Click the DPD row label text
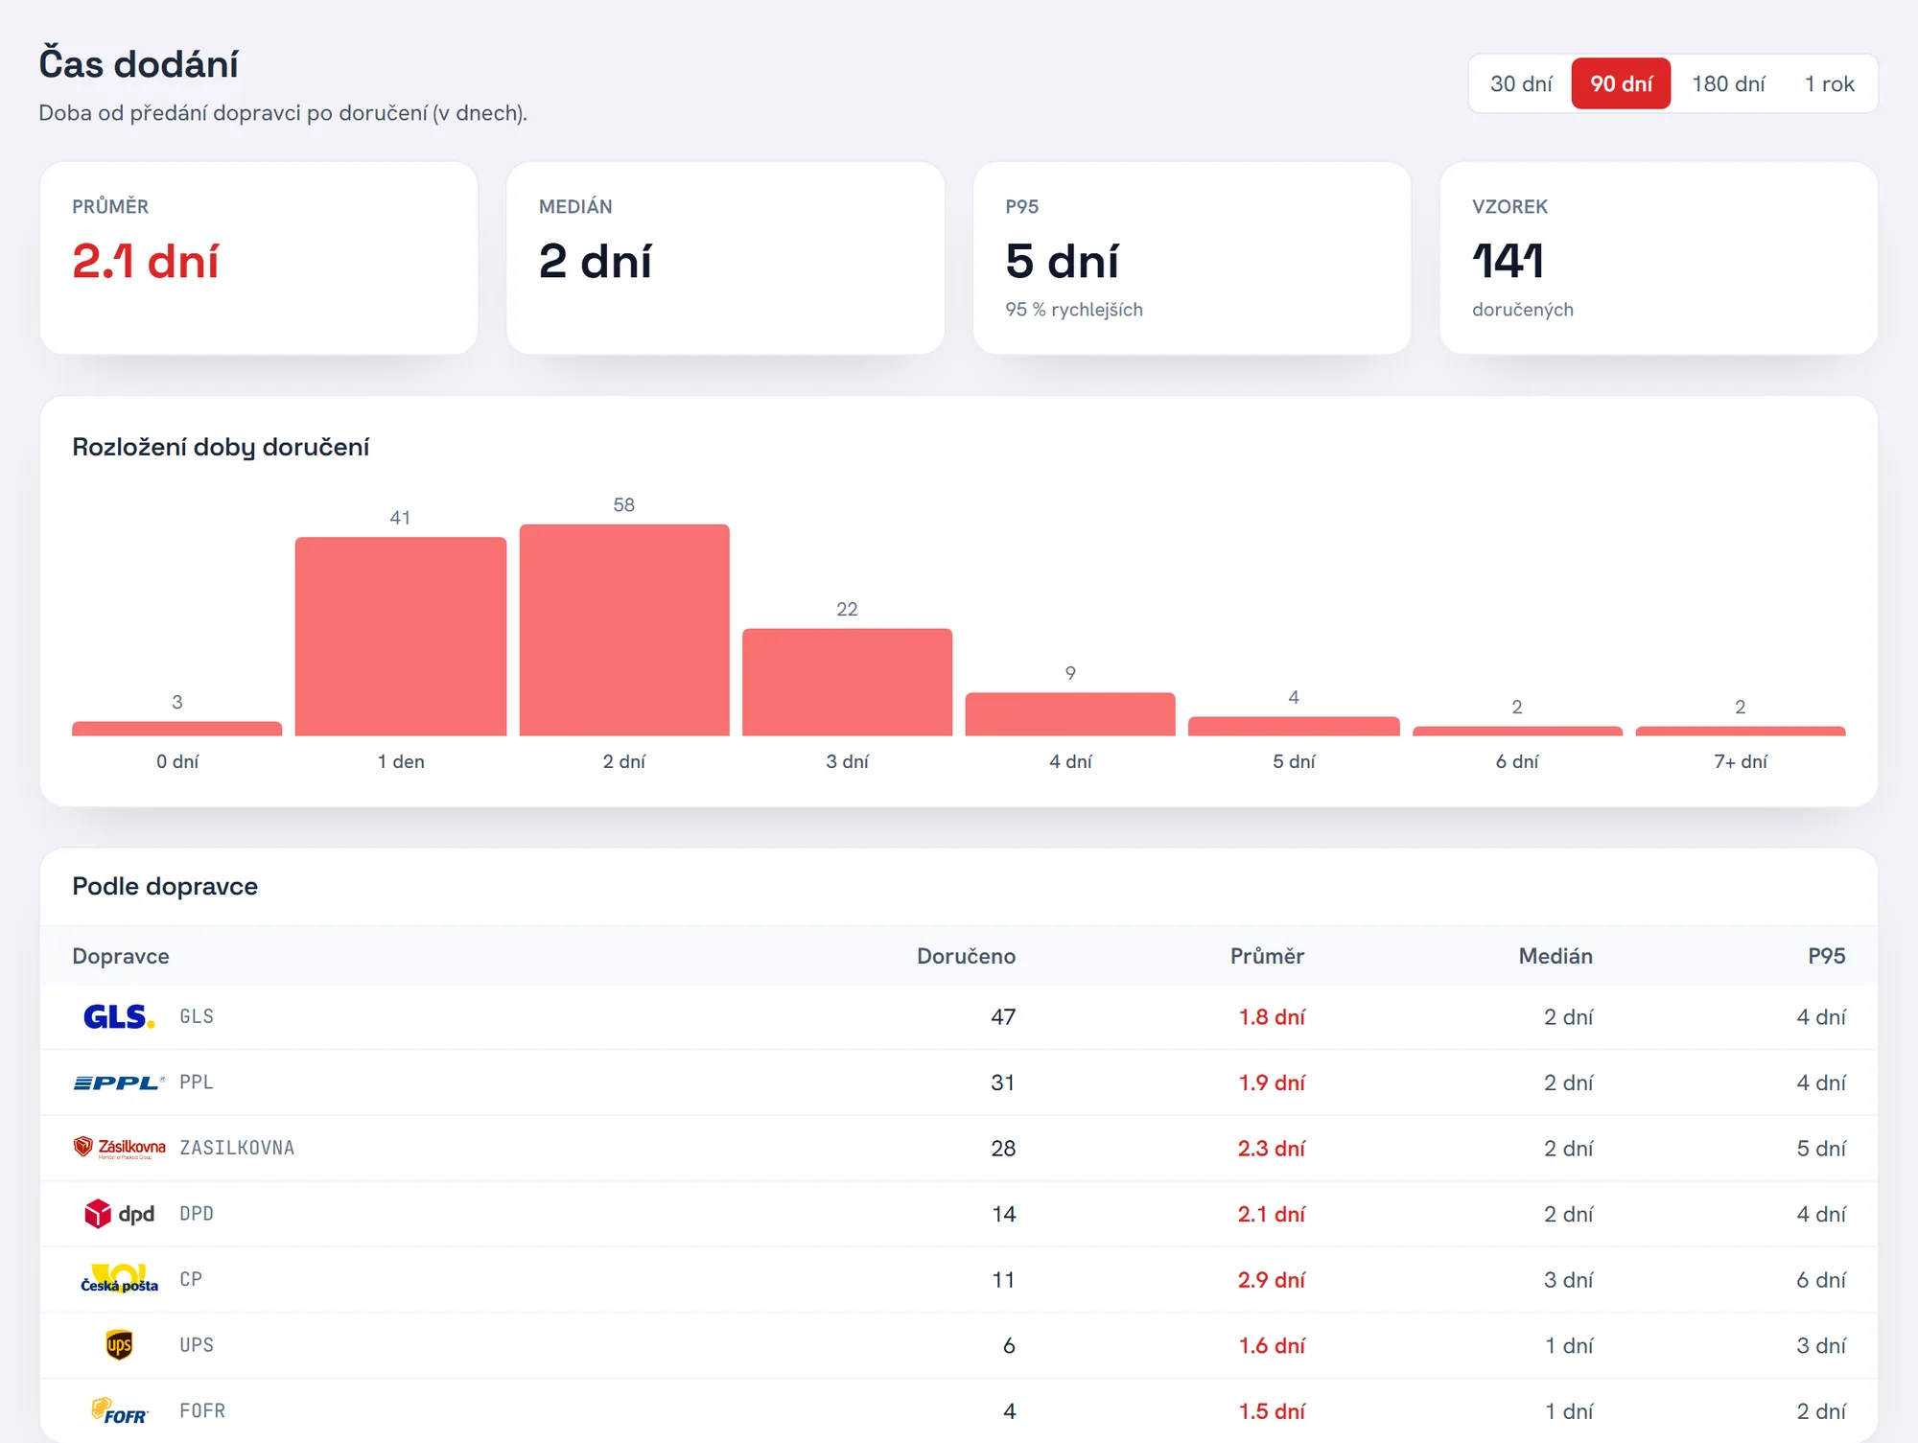The image size is (1918, 1443). click(197, 1214)
